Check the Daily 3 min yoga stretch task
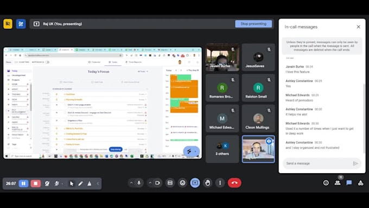 pos(65,105)
